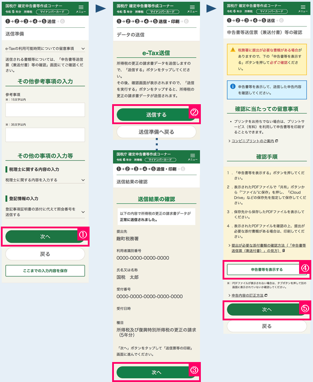Tap 次へ on the 送信準備 screen
Image resolution: width=313 pixels, height=382 pixels.
tap(45, 237)
